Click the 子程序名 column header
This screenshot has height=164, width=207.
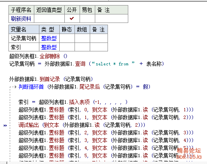(x=21, y=10)
